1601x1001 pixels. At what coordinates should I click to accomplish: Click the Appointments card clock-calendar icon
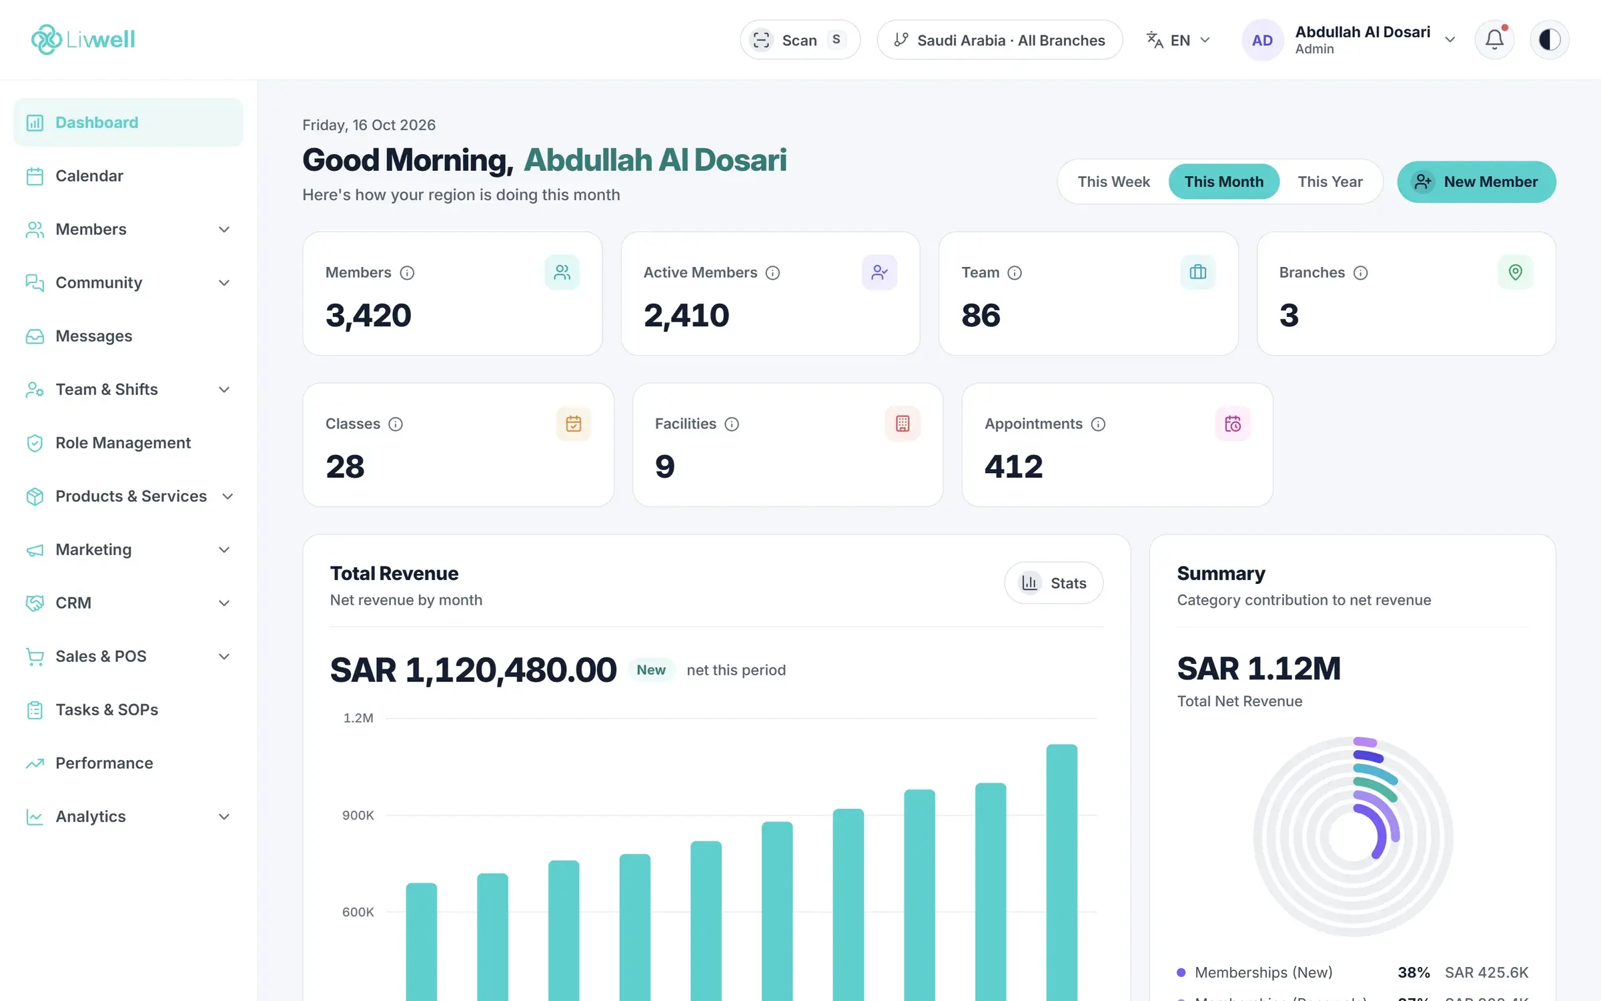[1233, 424]
